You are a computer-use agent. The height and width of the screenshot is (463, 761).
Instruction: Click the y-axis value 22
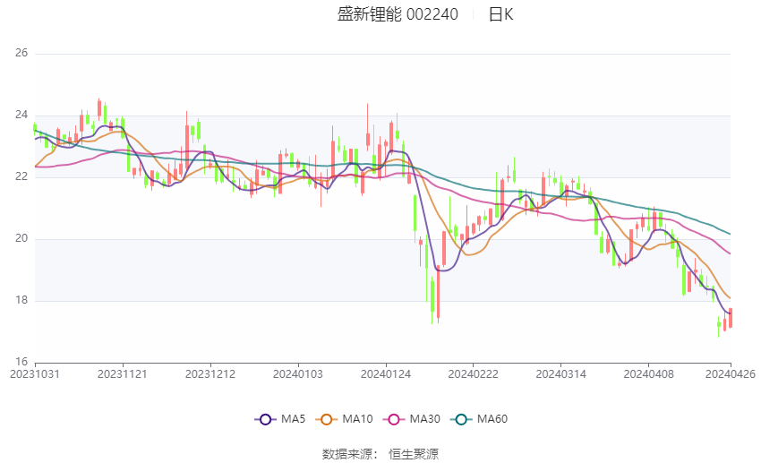pos(21,176)
